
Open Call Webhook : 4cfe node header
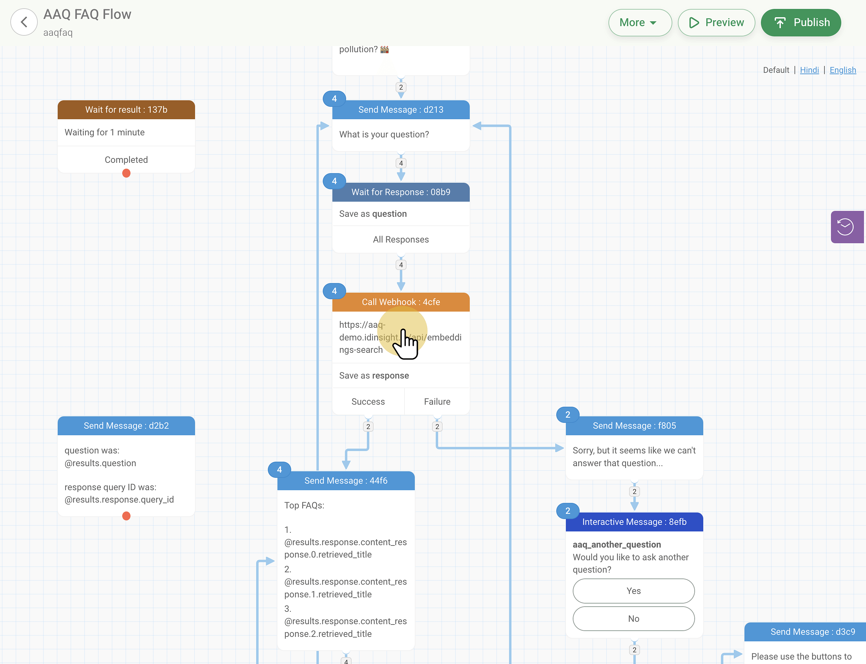(x=401, y=302)
